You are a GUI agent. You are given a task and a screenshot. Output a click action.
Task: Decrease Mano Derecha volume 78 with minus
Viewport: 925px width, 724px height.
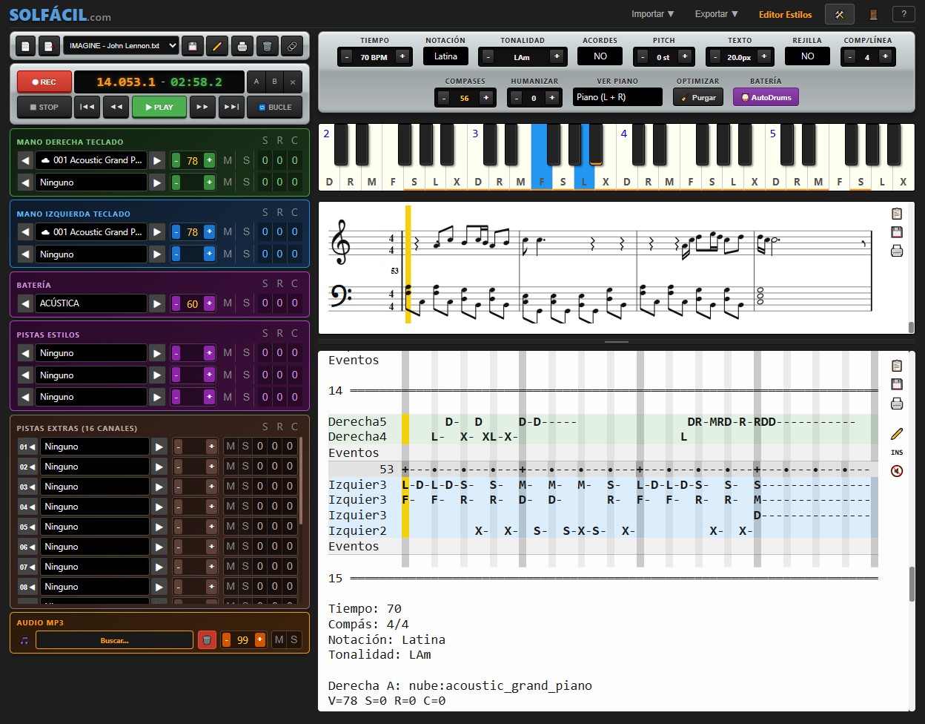click(x=176, y=160)
